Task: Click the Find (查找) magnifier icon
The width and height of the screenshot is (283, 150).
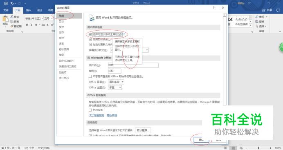Action: pyautogui.click(x=257, y=17)
